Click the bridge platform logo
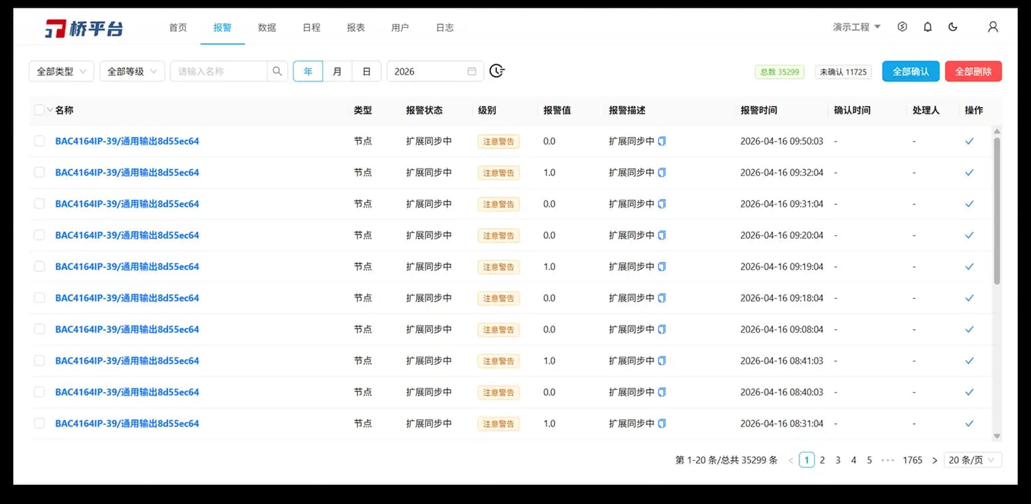 coord(83,28)
